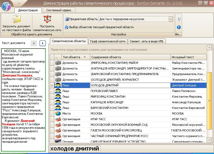Expand the Предметная область combo box arrow
214x154 pixels.
[x=171, y=19]
